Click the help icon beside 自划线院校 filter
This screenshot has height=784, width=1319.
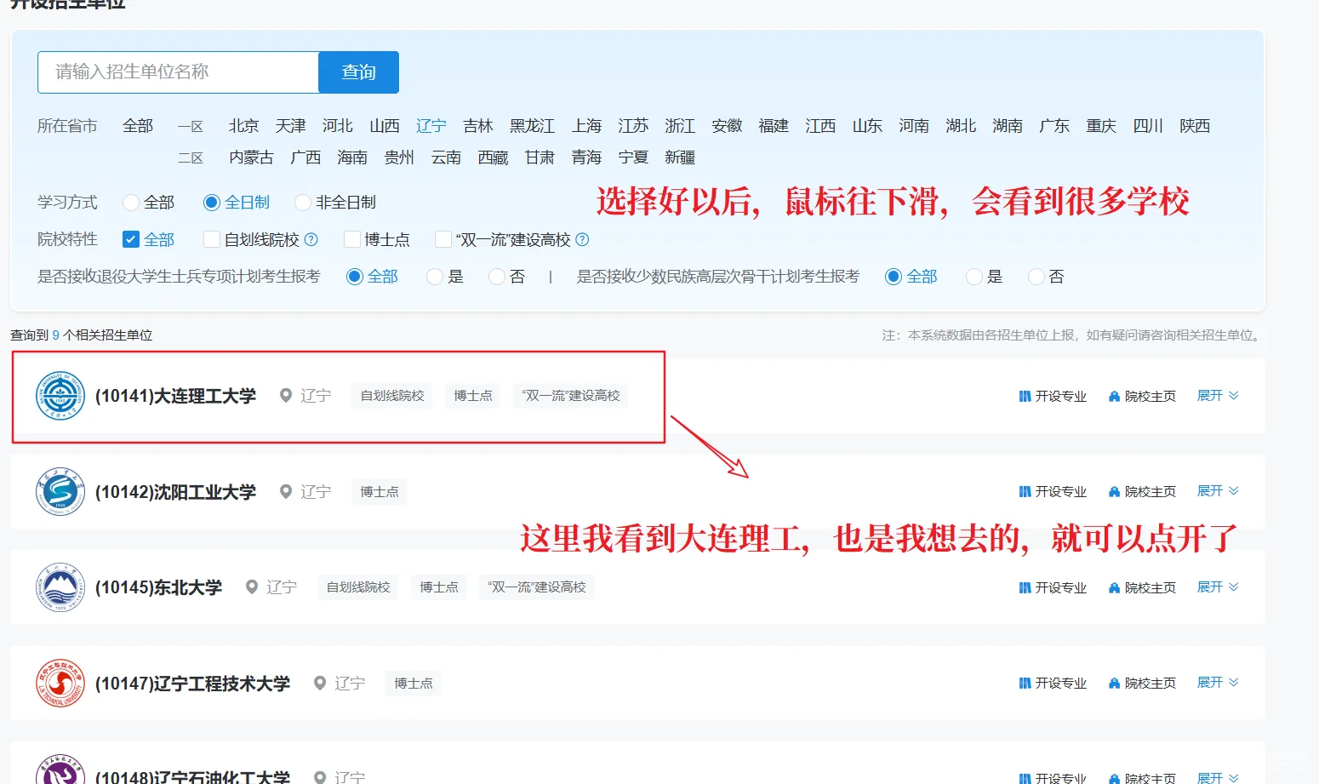(x=312, y=239)
